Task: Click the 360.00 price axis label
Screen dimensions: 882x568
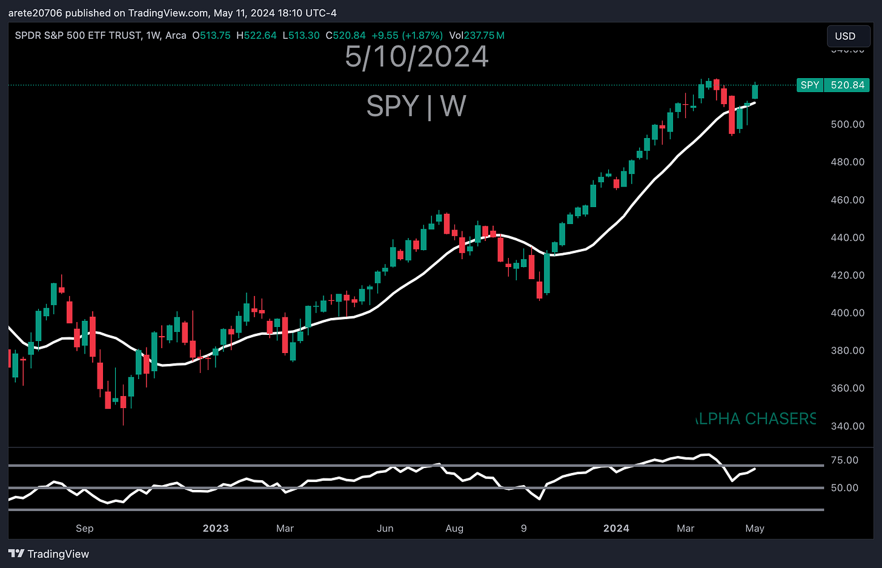Action: click(847, 388)
